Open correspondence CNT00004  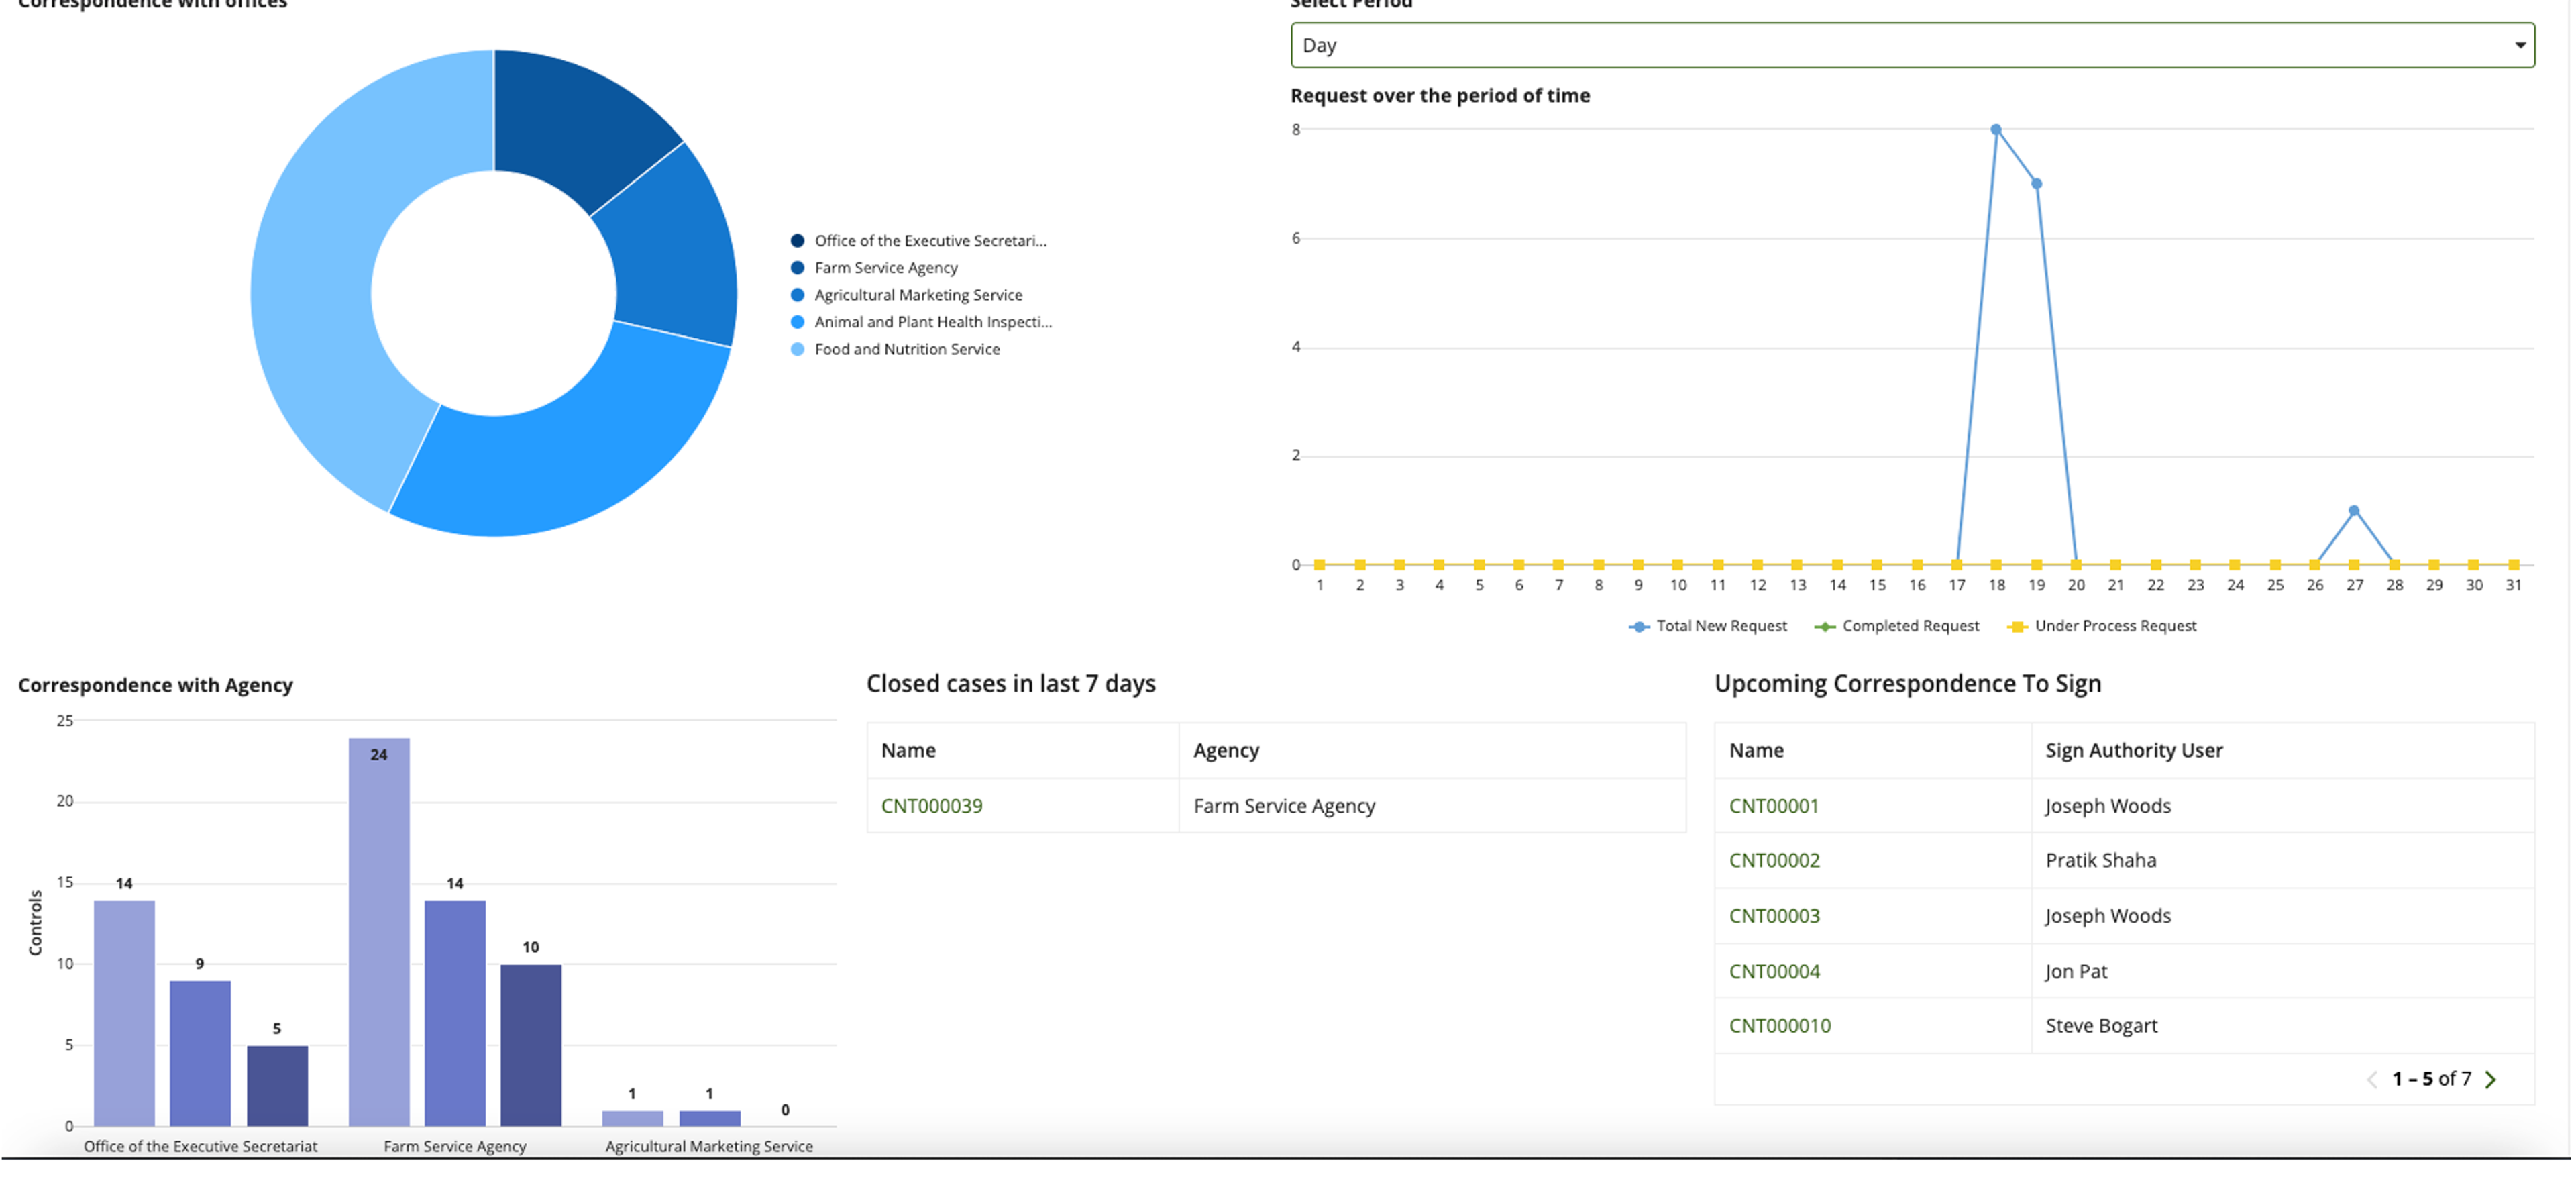pos(1774,971)
